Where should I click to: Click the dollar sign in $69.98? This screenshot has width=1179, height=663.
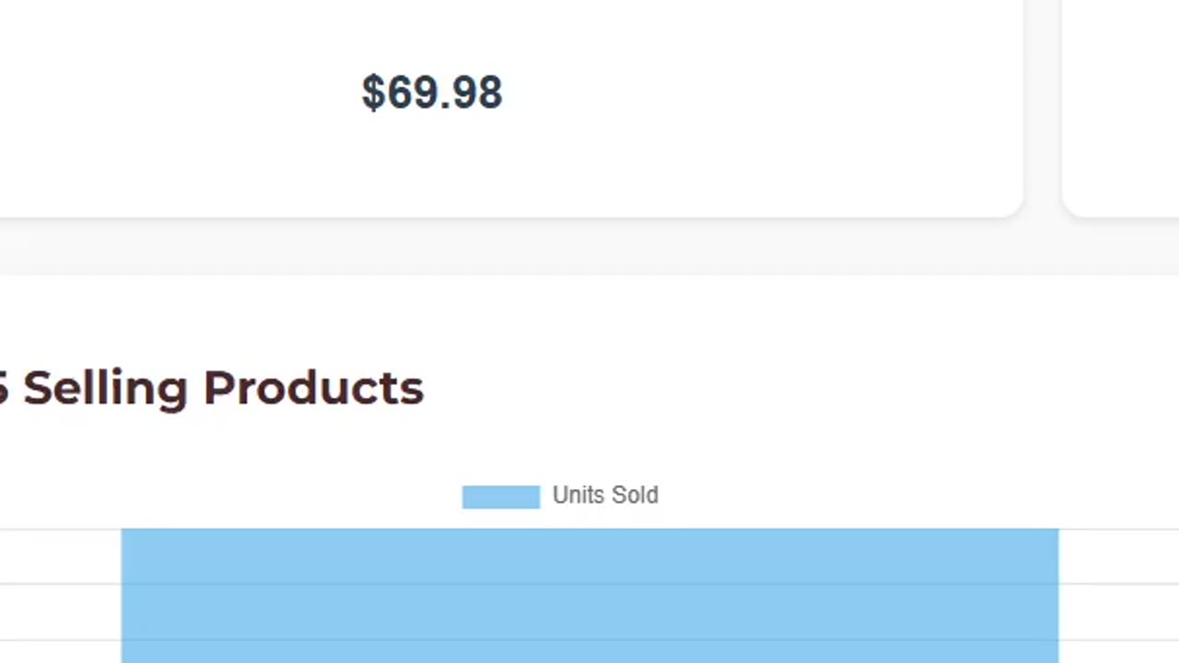click(372, 93)
